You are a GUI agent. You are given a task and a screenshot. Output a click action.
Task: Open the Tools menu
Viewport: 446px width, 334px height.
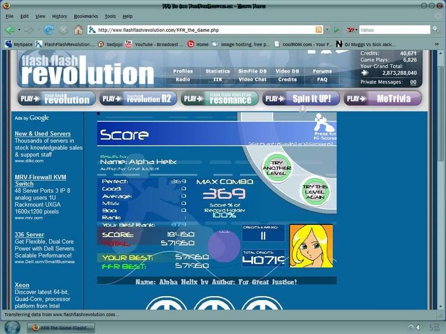110,16
